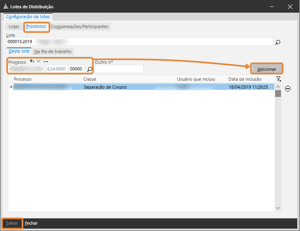Click the Processo search magnifier icon
The height and width of the screenshot is (231, 300).
(90, 69)
